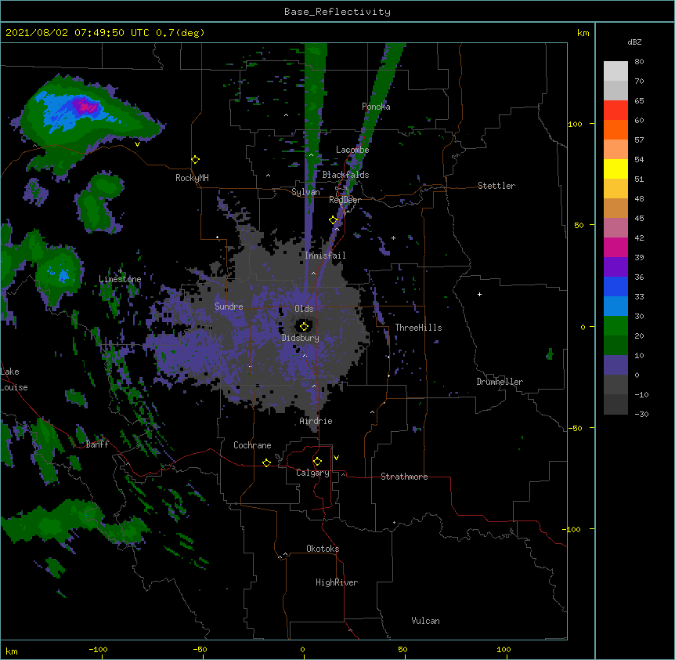
Task: Click the Strathmore label
Action: pyautogui.click(x=404, y=477)
